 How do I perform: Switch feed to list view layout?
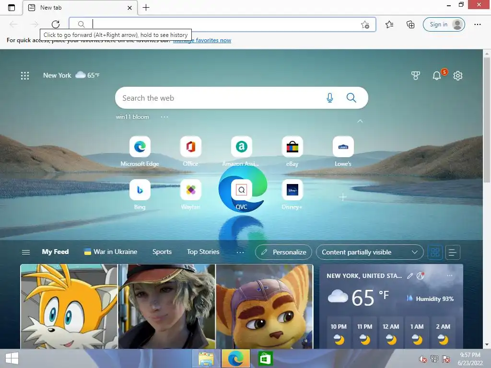click(453, 252)
